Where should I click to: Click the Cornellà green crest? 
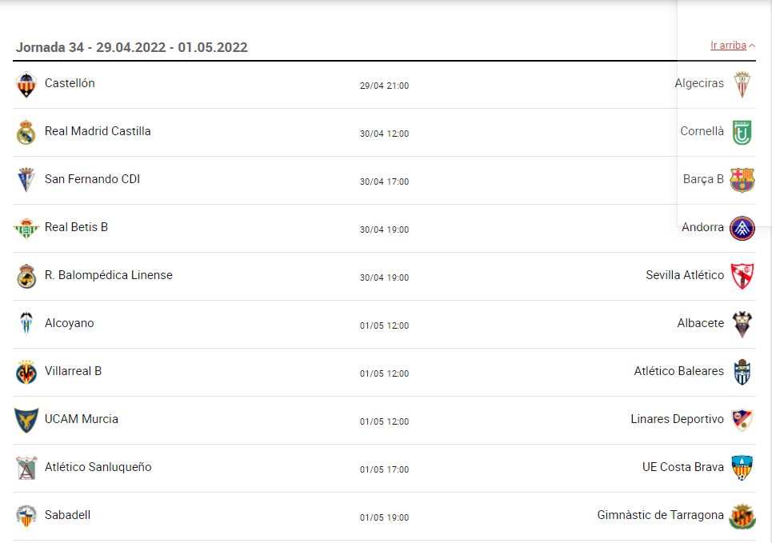pyautogui.click(x=742, y=132)
